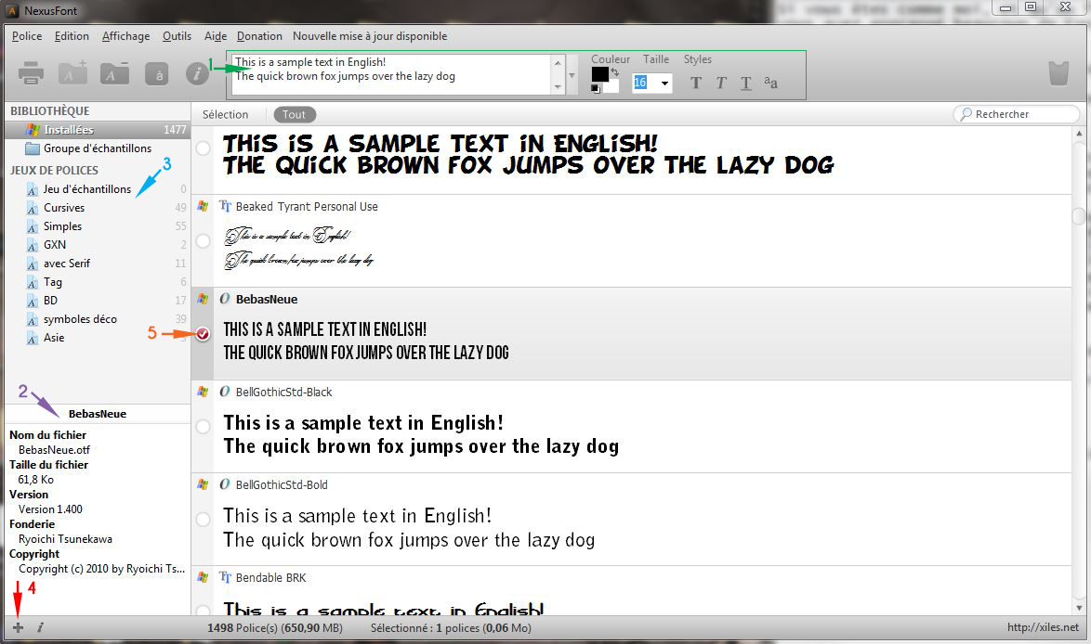Select the Tag font set
Screen dimensions: 1091x644
pyautogui.click(x=98, y=282)
